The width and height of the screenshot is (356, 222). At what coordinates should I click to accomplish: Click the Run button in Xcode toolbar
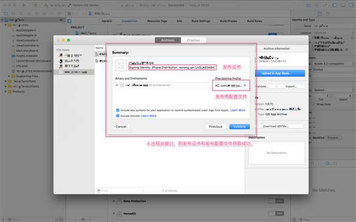(x=24, y=5)
